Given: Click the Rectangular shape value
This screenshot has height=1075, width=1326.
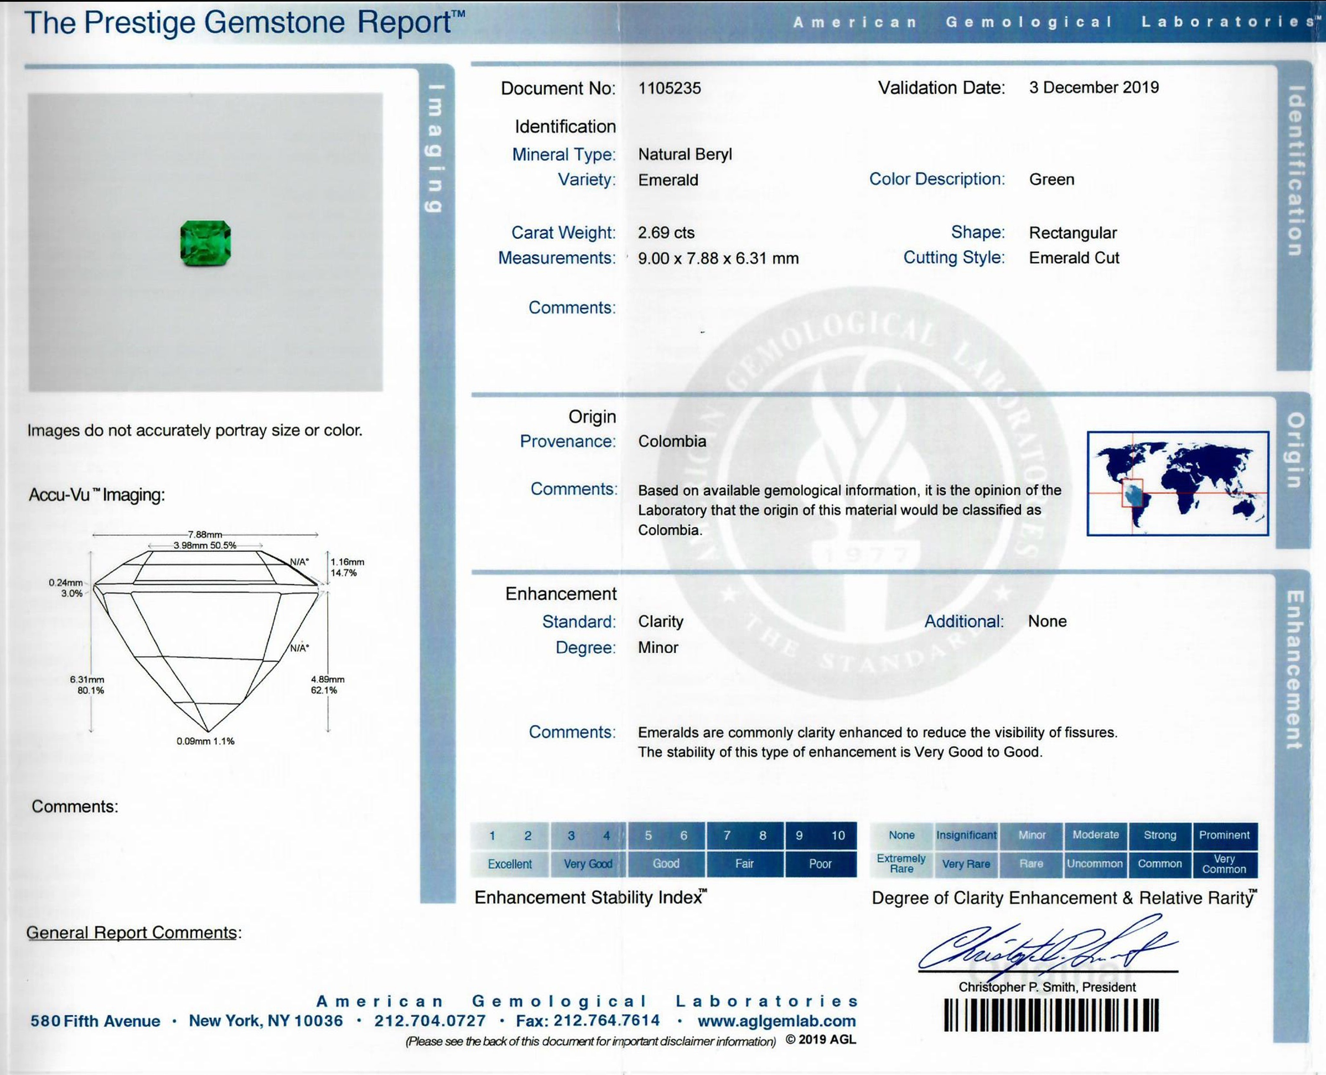Looking at the screenshot, I should pyautogui.click(x=1073, y=233).
